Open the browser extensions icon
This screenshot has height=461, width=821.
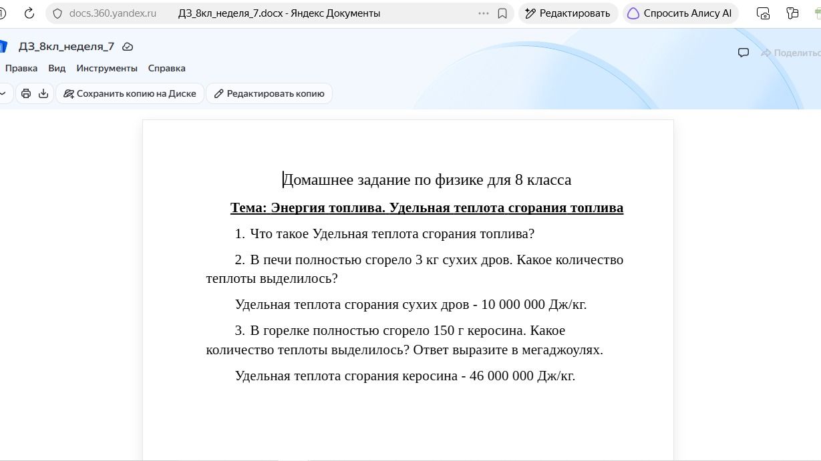click(792, 13)
